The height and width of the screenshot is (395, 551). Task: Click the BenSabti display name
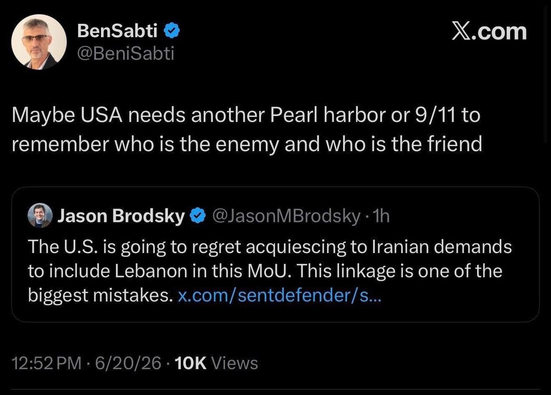coord(118,31)
